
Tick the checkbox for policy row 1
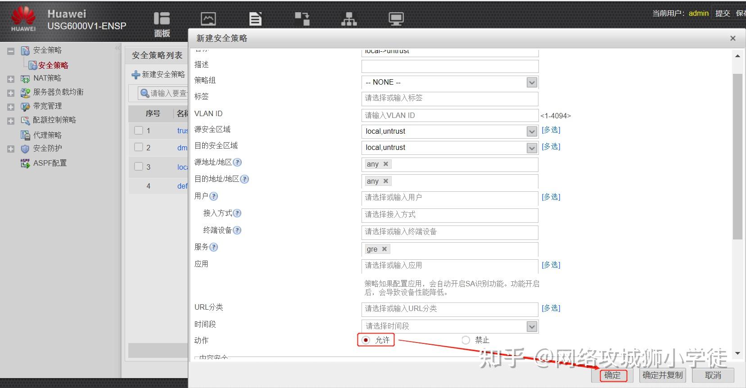139,131
